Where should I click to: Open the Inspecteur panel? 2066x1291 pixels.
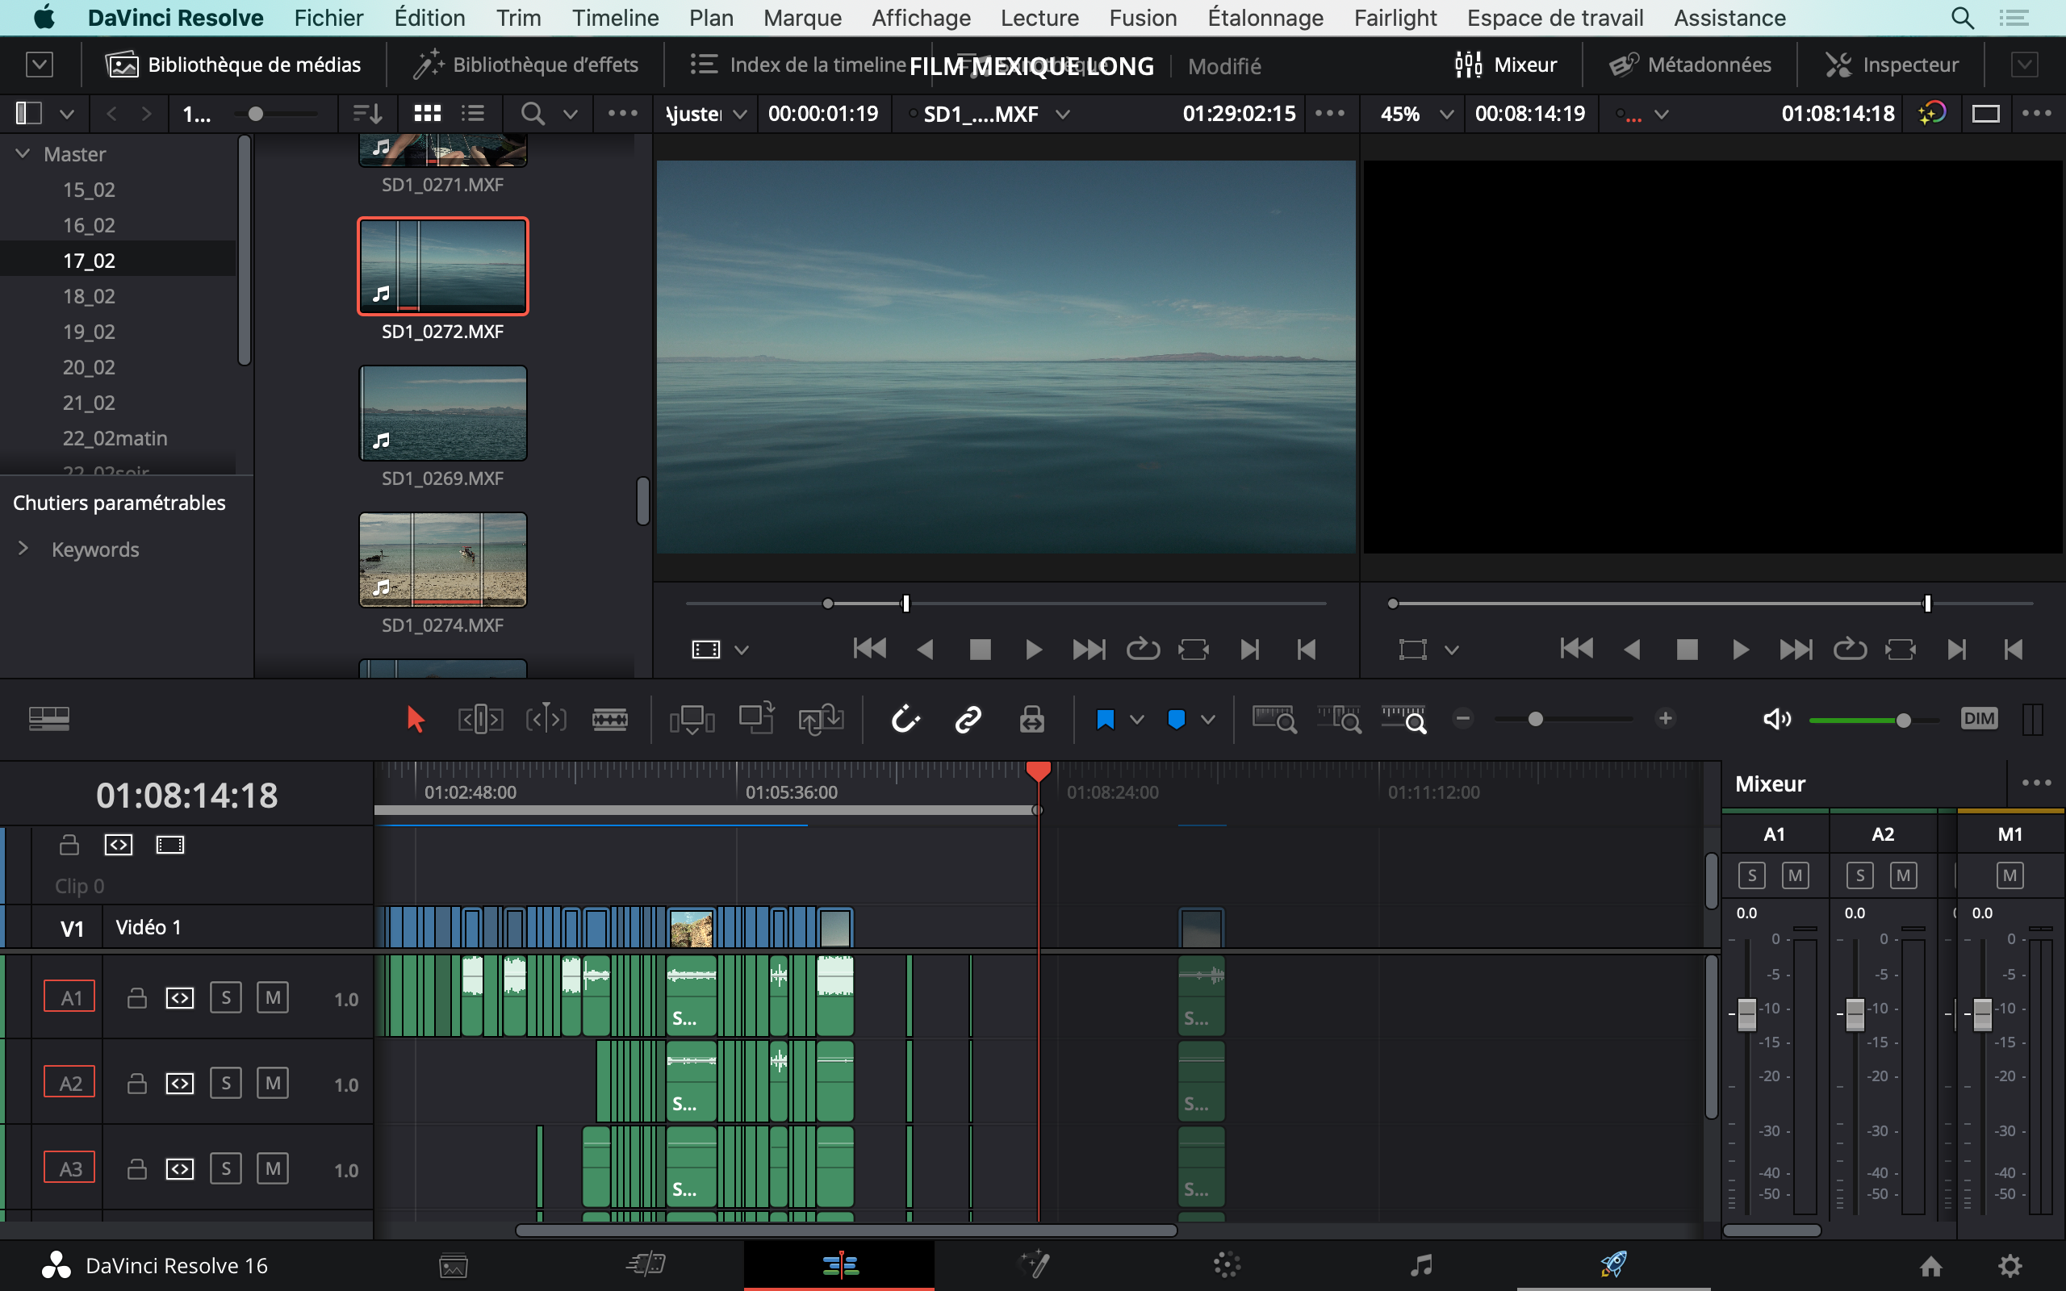[1892, 65]
